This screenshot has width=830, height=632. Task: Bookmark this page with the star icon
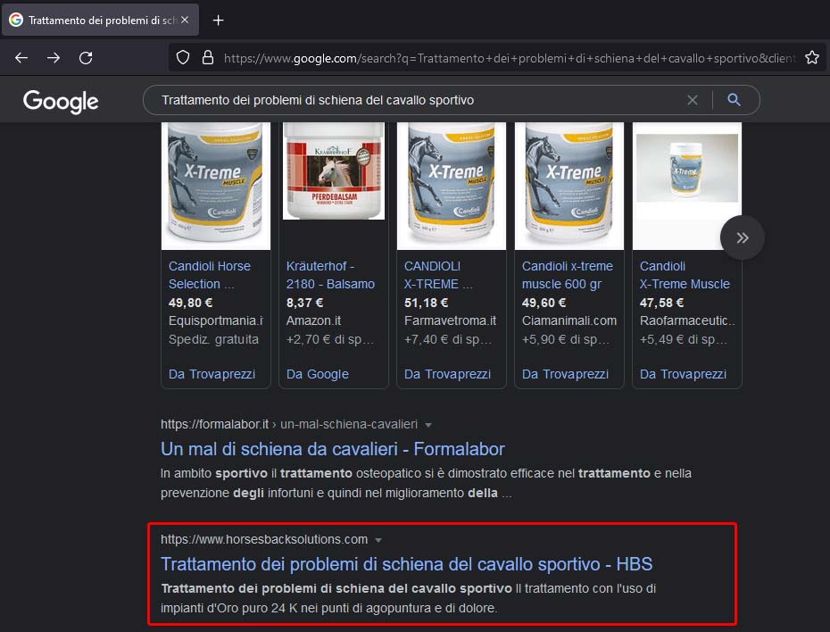[x=812, y=56]
